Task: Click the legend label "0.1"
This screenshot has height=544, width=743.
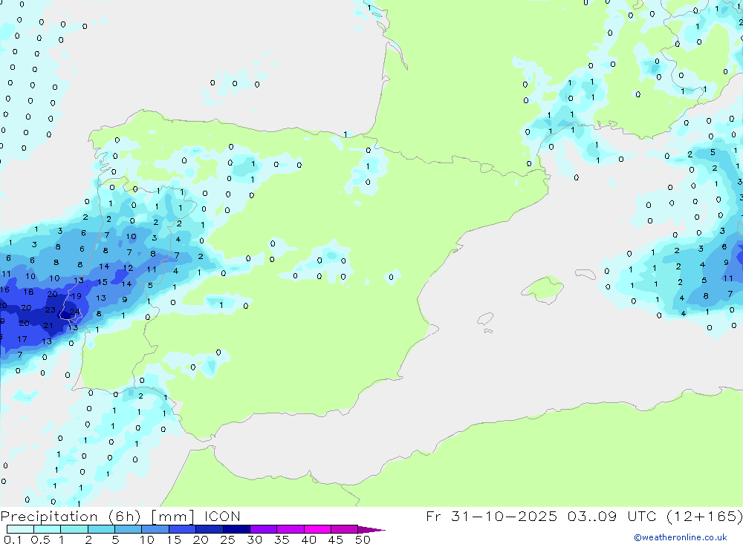Action: point(13,540)
